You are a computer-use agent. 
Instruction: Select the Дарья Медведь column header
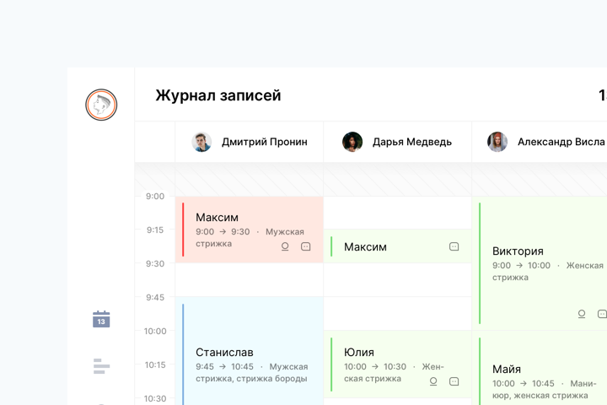pyautogui.click(x=398, y=142)
